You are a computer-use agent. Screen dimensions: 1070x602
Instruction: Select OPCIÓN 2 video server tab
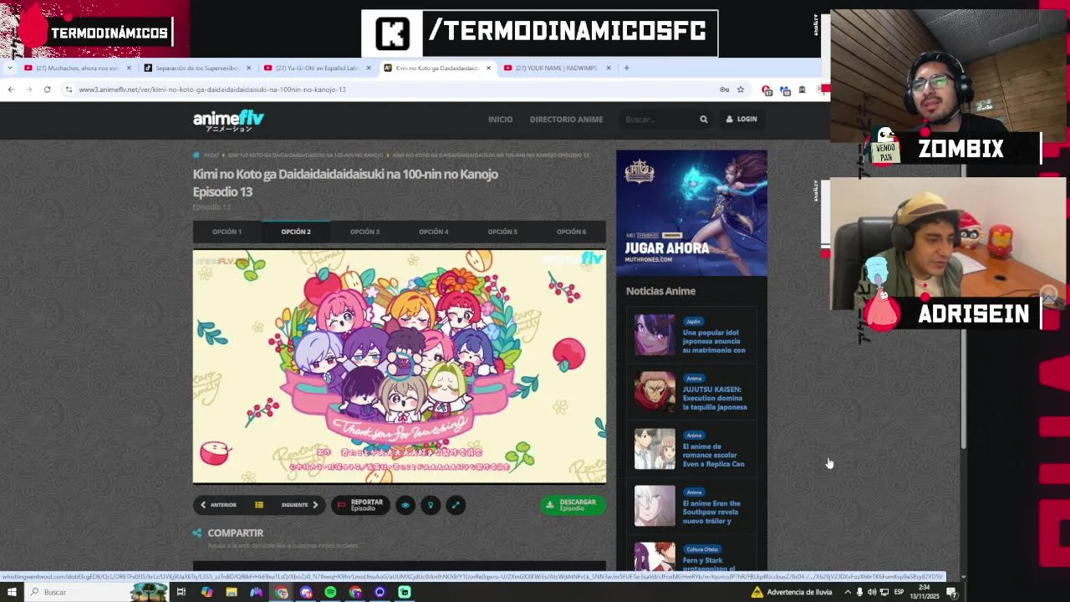point(296,232)
